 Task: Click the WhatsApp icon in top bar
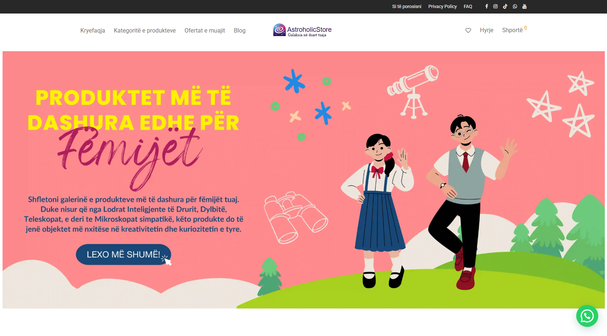(x=515, y=7)
